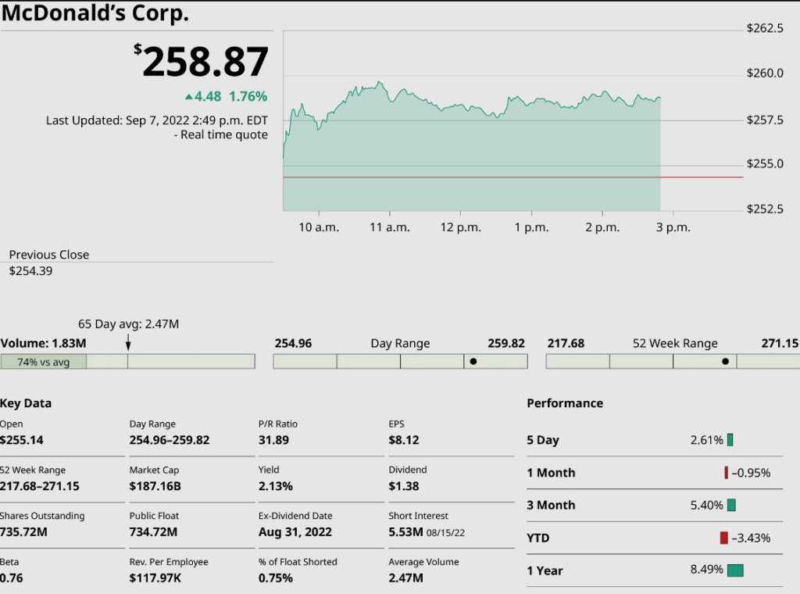Click the Last Updated timestamp text
Screen dimensions: 800x594
click(x=156, y=120)
